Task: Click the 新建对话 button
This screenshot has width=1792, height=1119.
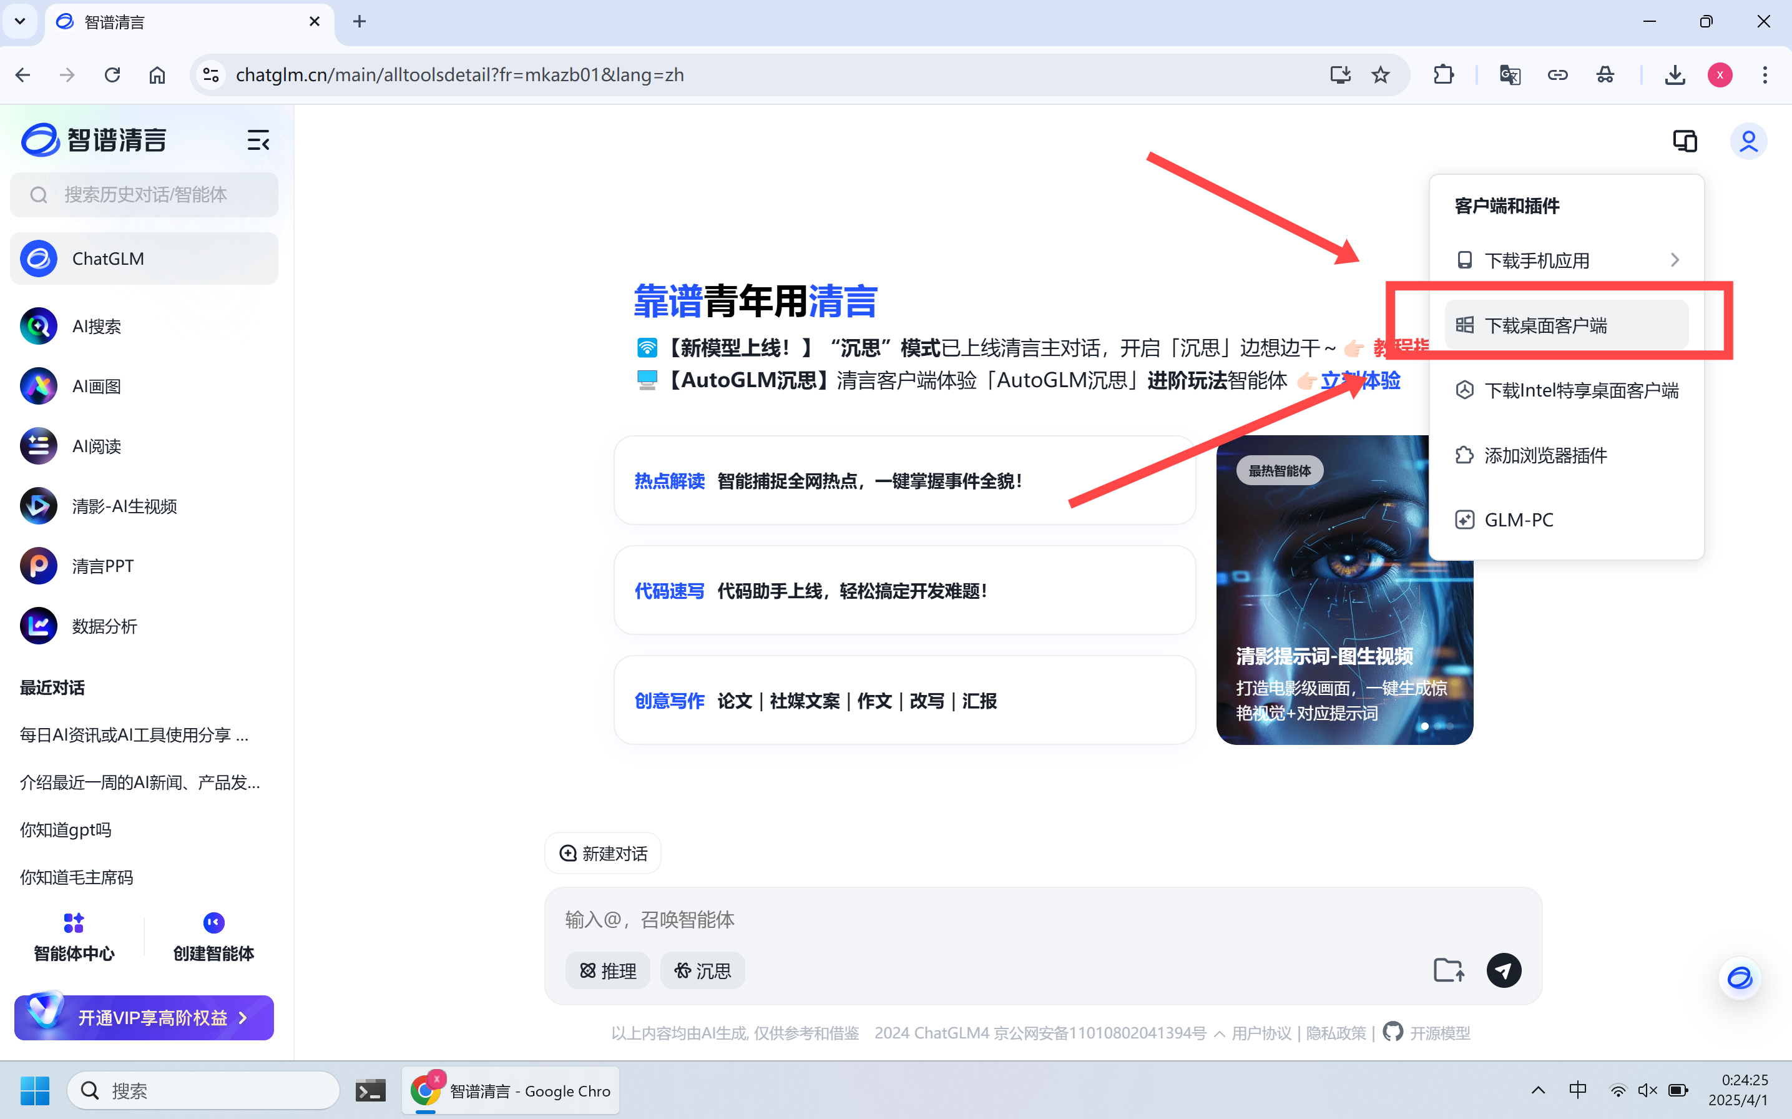Action: pyautogui.click(x=603, y=854)
